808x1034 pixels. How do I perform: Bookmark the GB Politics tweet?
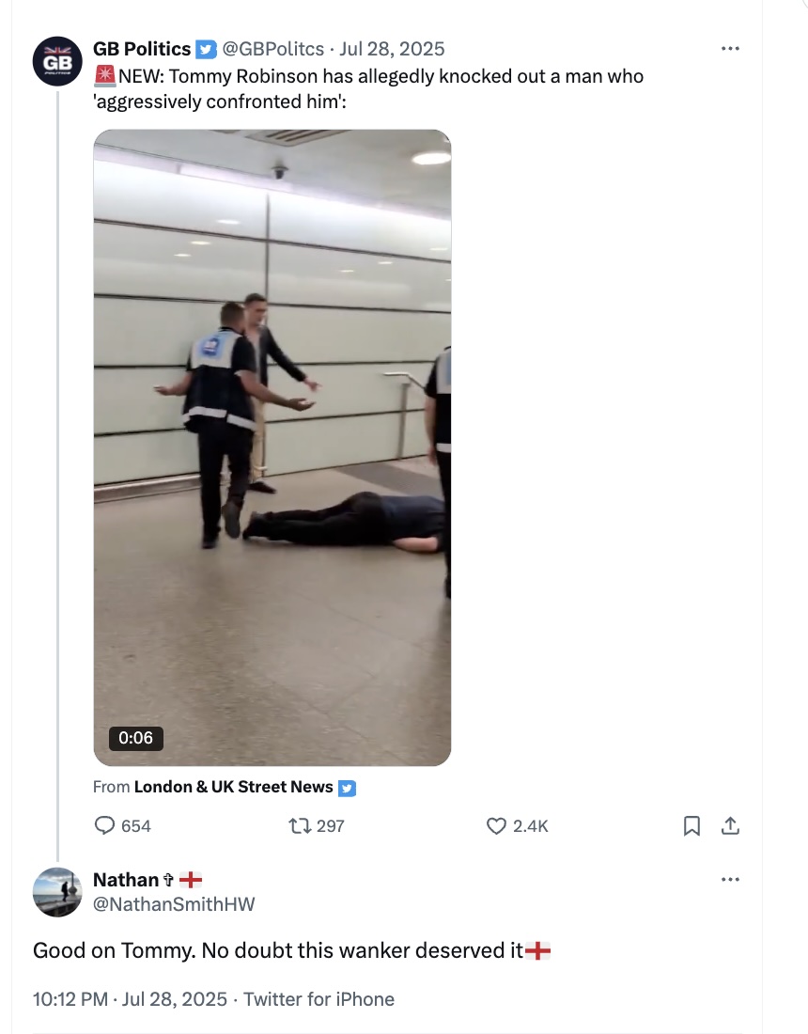pyautogui.click(x=691, y=825)
